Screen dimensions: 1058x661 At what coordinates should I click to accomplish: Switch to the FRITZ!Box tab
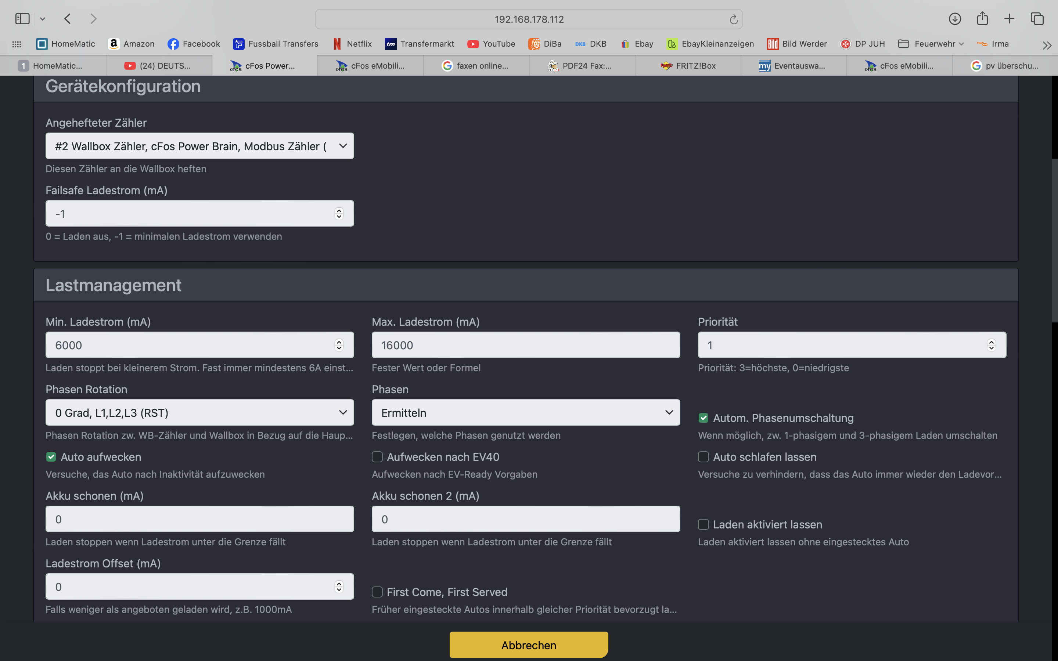point(688,66)
